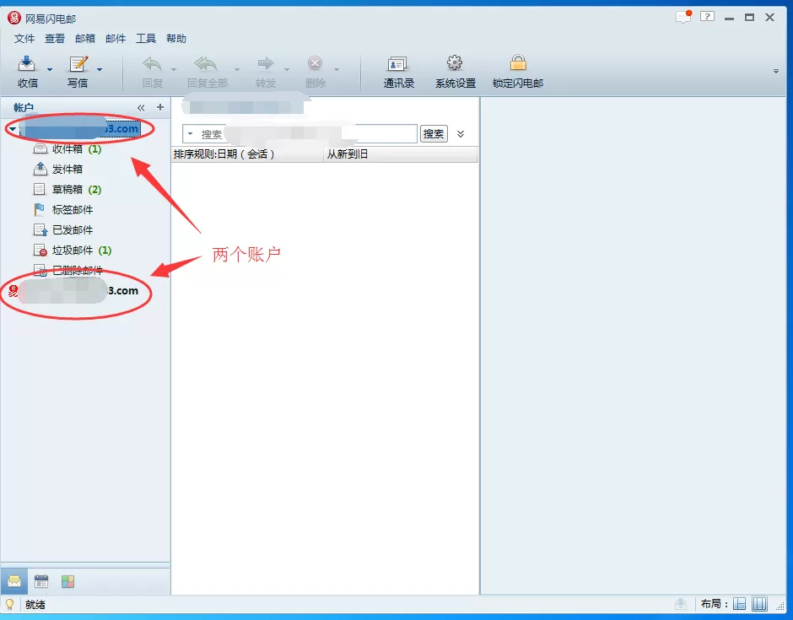Click 排序规则:日期 sort column header

tap(247, 154)
